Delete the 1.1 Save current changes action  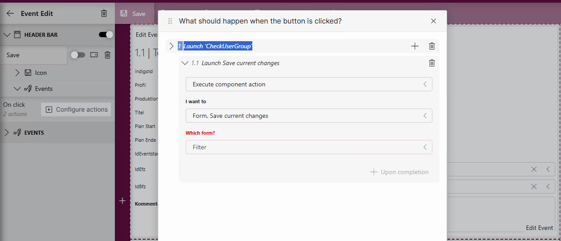[432, 63]
